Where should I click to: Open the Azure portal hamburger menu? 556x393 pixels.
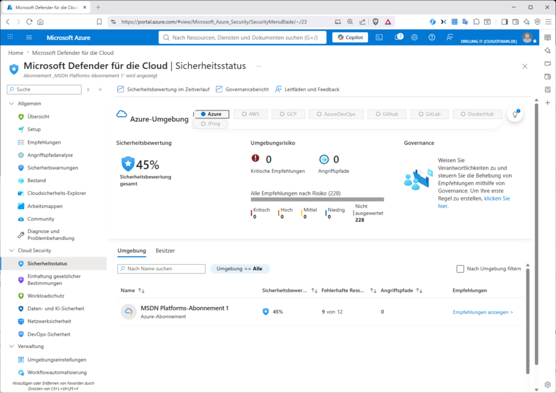pos(29,37)
